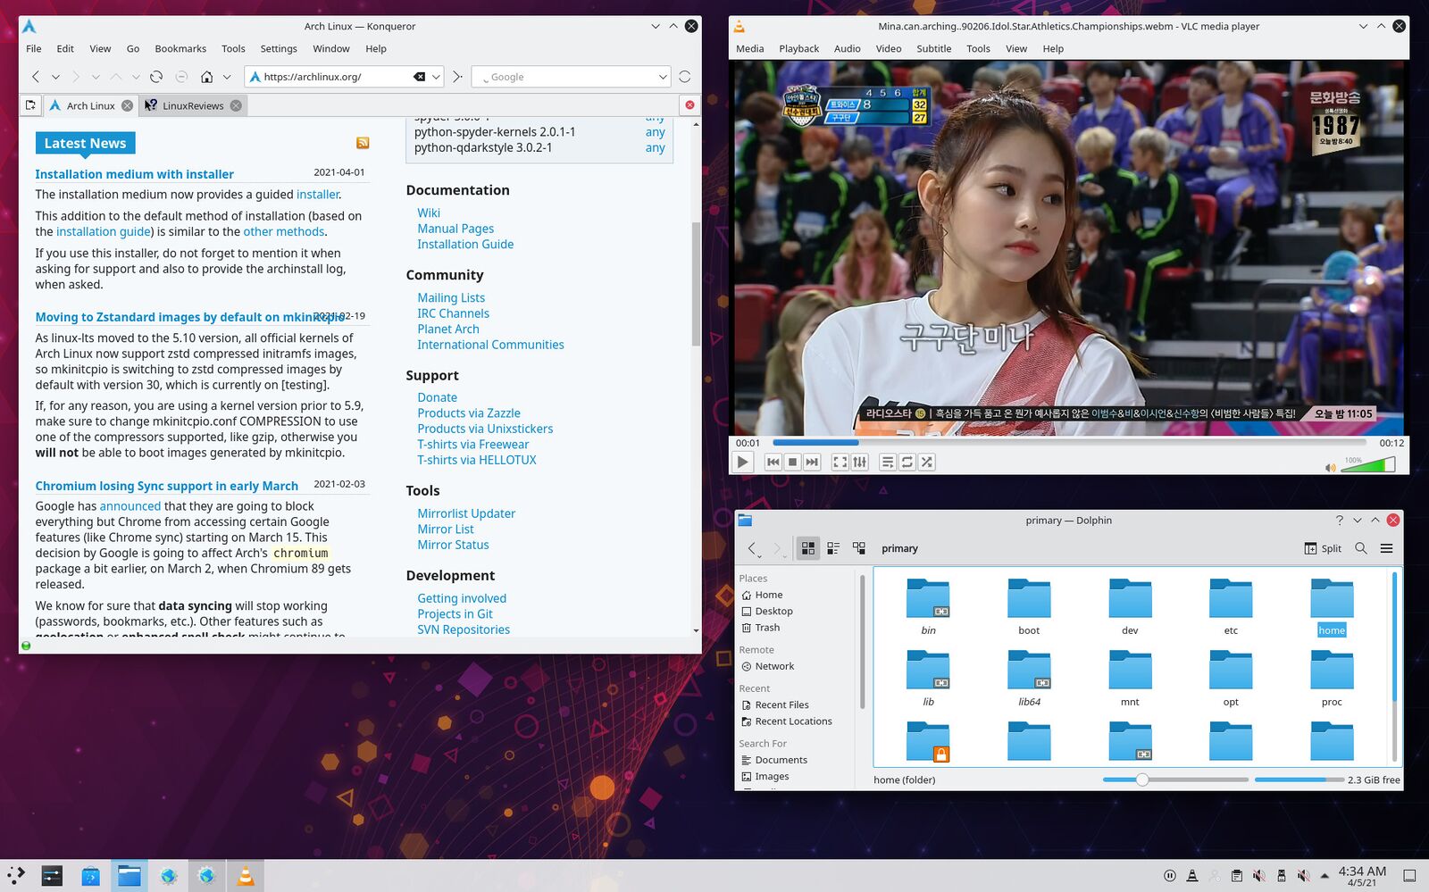Open the Subtitle menu in VLC
Image resolution: width=1429 pixels, height=892 pixels.
pyautogui.click(x=933, y=48)
